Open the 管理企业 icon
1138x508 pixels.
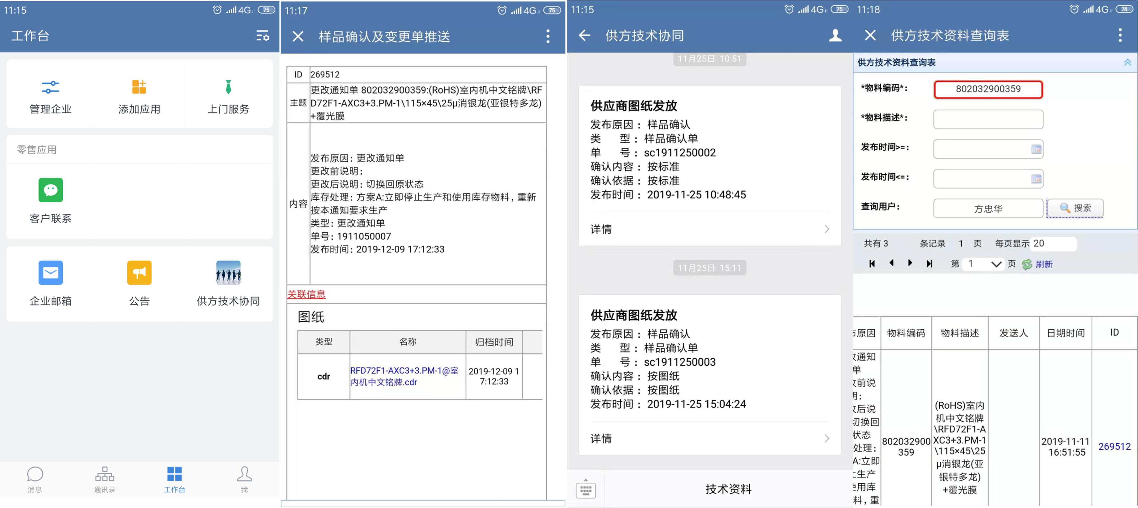(50, 87)
